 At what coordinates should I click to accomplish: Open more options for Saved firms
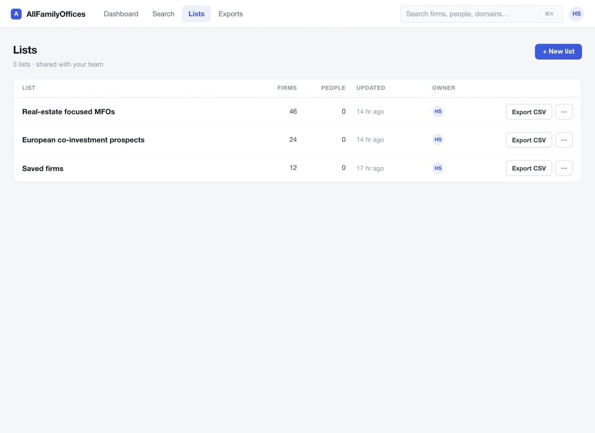(x=564, y=168)
